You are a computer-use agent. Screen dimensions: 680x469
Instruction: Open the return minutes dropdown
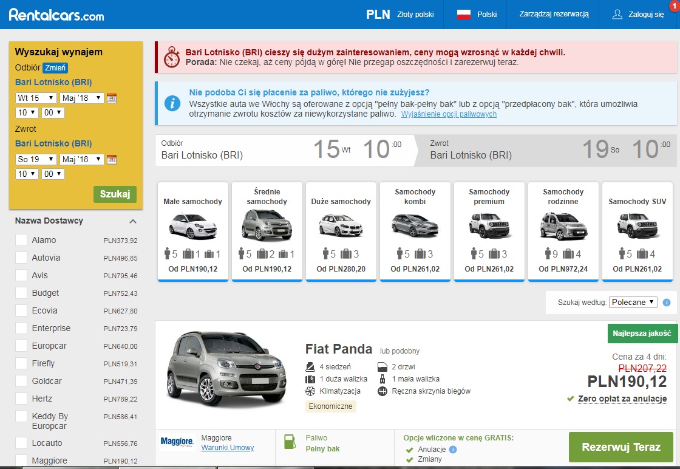[x=53, y=174]
